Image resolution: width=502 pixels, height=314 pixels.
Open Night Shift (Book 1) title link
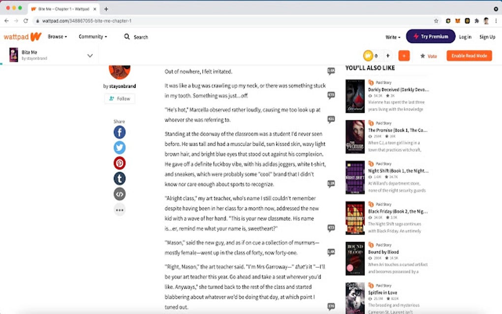tap(398, 171)
